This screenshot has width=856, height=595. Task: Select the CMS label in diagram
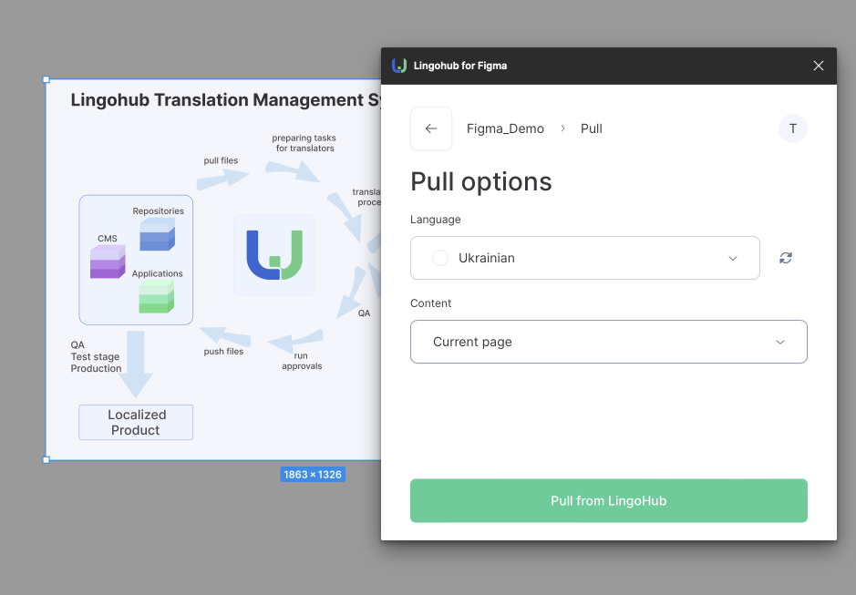click(107, 239)
